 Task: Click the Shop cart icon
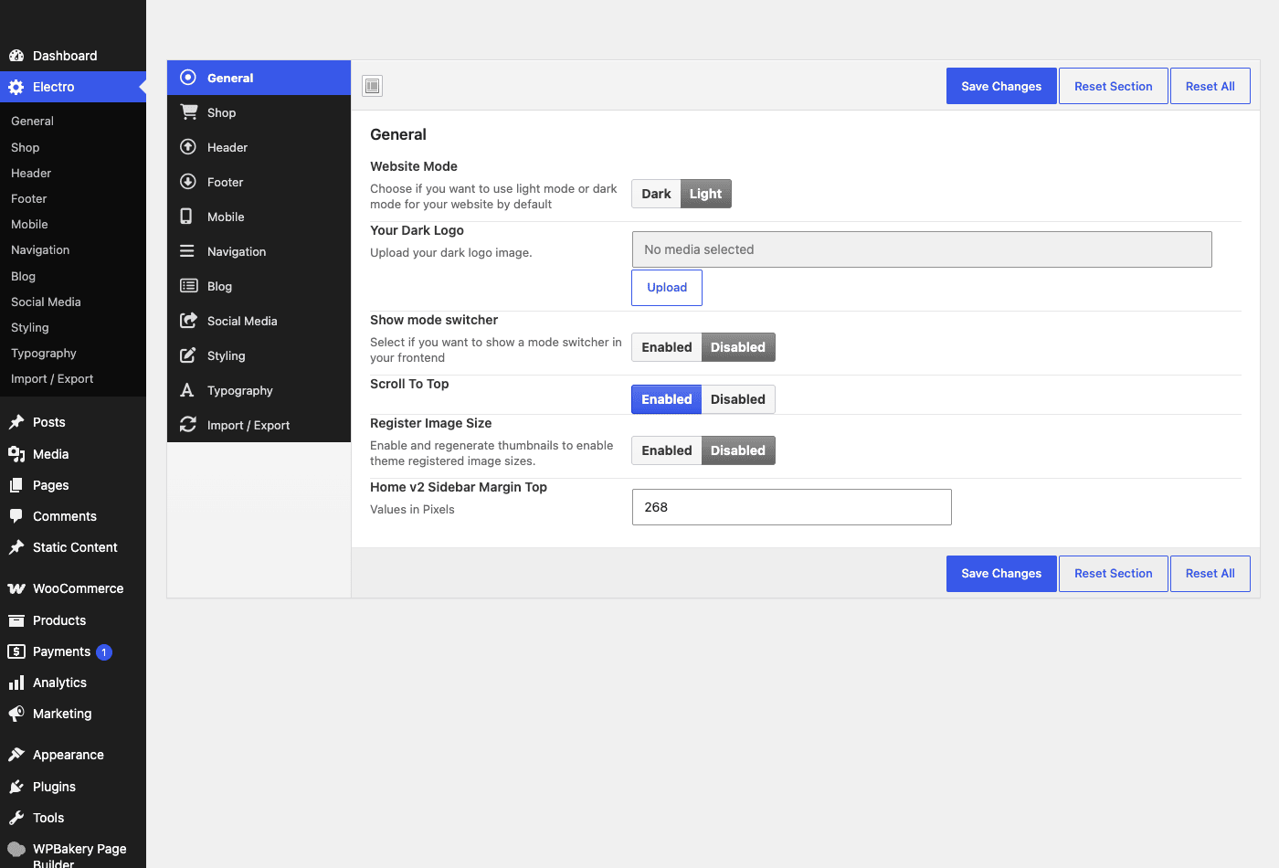(x=189, y=111)
